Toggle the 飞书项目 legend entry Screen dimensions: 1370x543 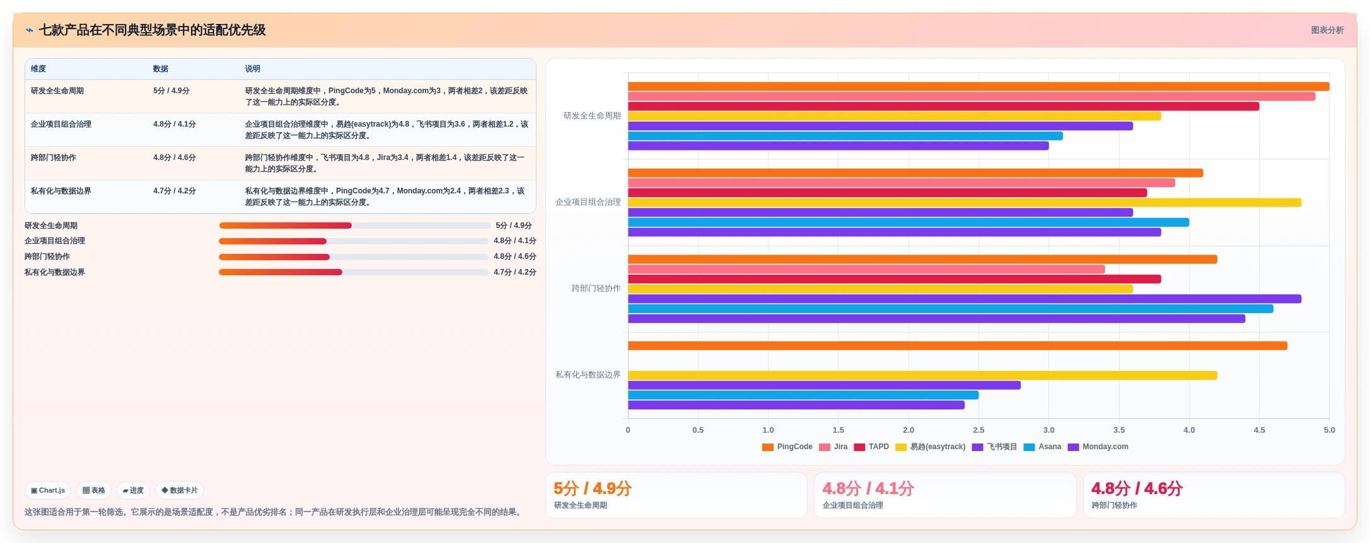pos(994,447)
